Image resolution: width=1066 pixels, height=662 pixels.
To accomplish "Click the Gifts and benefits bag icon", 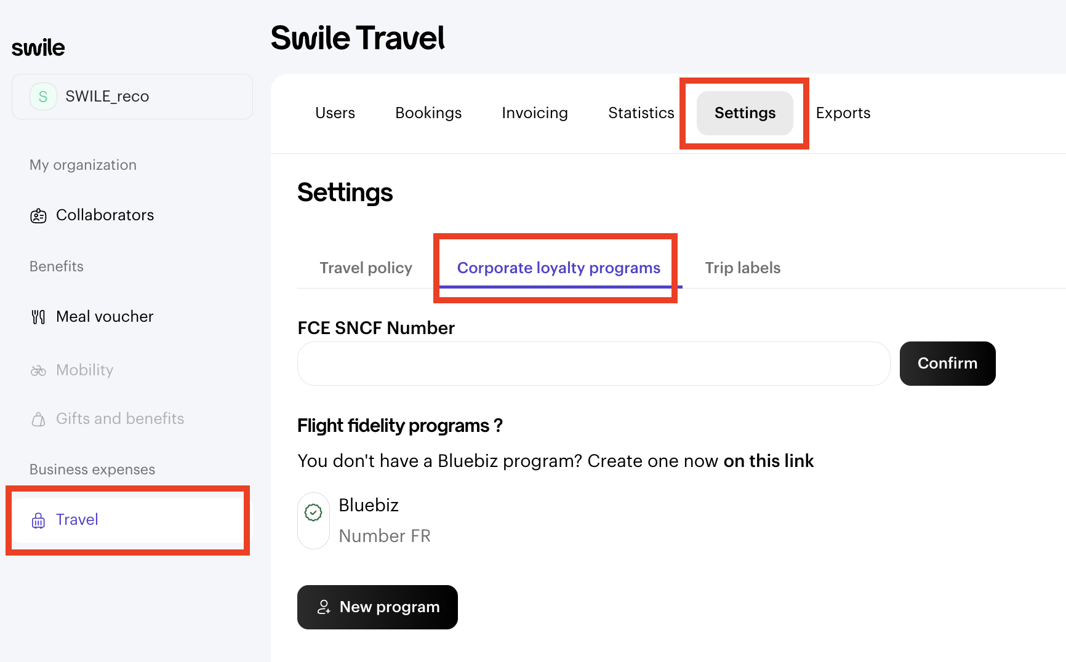I will [38, 420].
